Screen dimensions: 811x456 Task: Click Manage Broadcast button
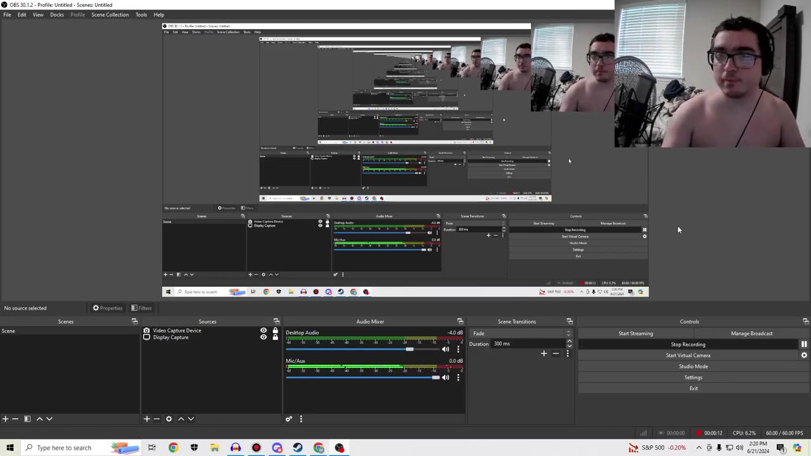pos(751,333)
